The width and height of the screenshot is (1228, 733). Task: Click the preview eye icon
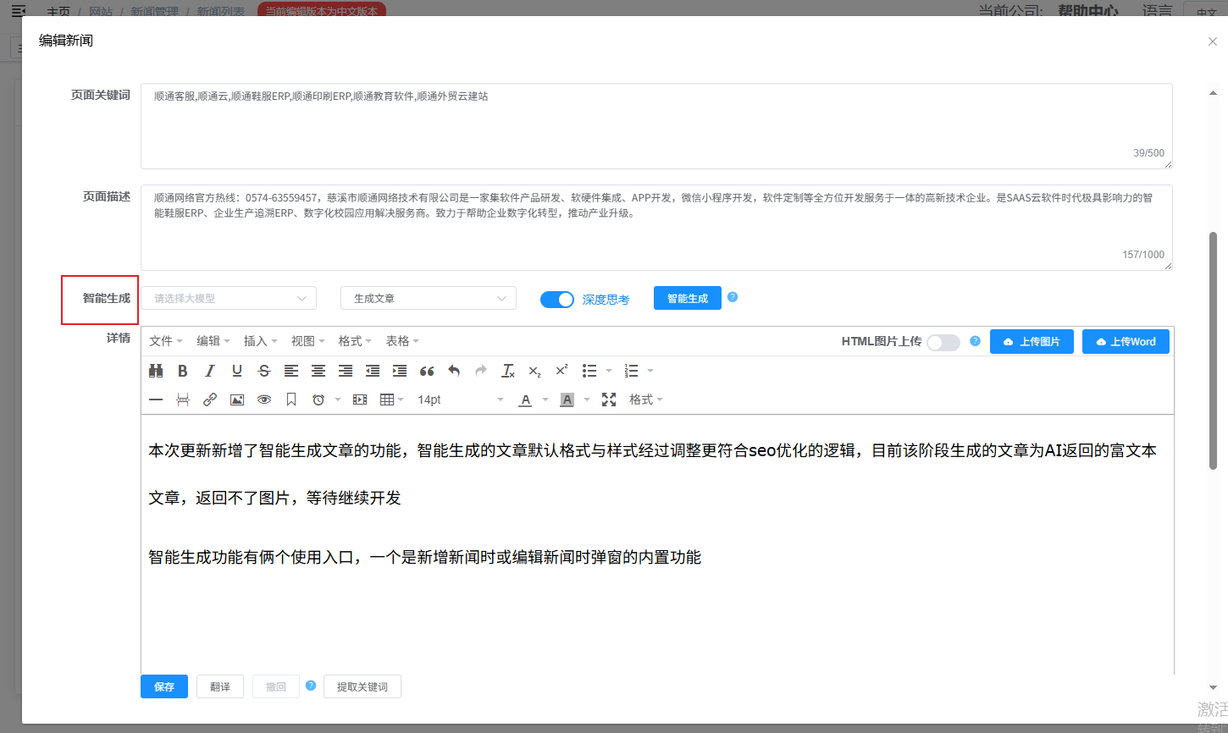[264, 400]
